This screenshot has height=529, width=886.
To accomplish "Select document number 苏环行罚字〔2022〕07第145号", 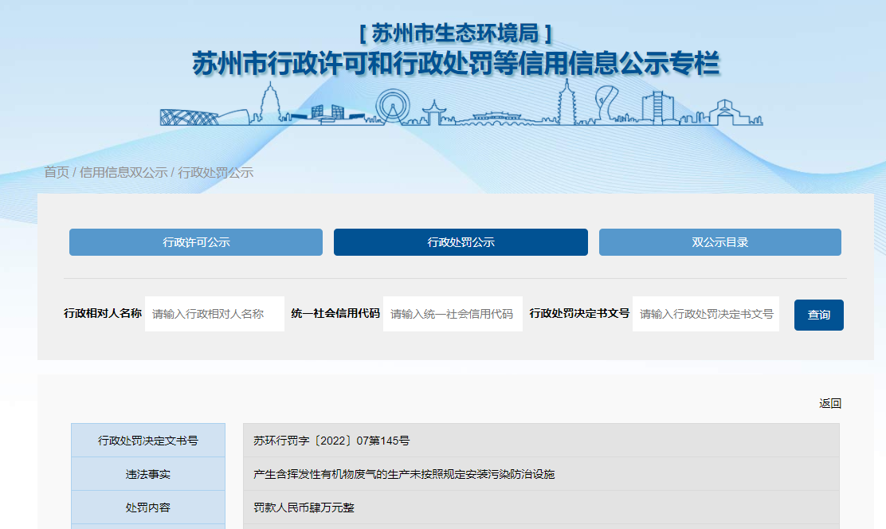I will coord(331,441).
